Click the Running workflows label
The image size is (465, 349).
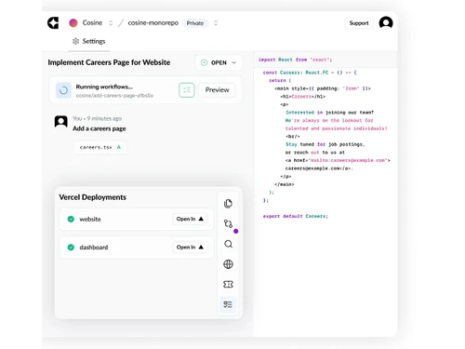click(x=104, y=87)
